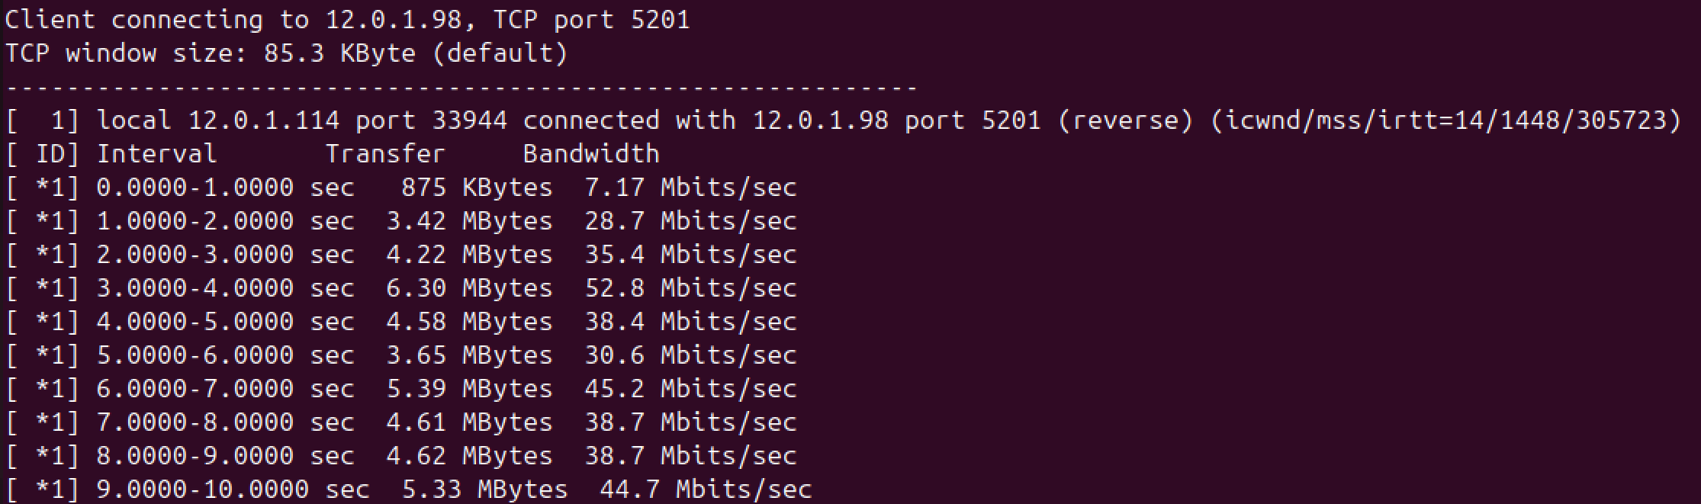Click the 7.17 Mbits/sec bandwidth value
The height and width of the screenshot is (504, 1701).
690,188
